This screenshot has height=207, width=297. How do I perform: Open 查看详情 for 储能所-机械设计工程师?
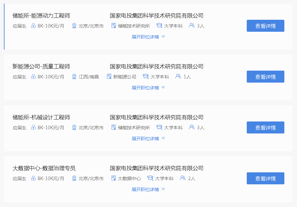[265, 128]
